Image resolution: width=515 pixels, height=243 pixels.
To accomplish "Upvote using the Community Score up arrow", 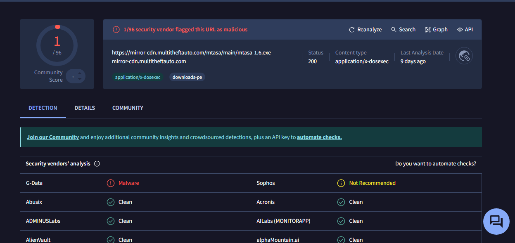I will (x=80, y=73).
